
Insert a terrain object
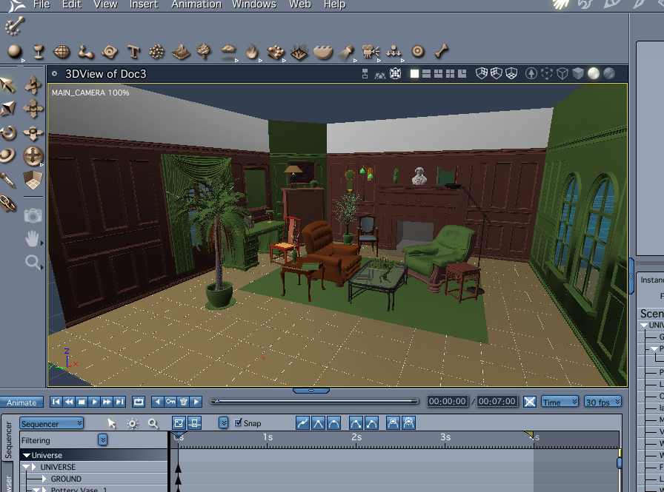[181, 52]
